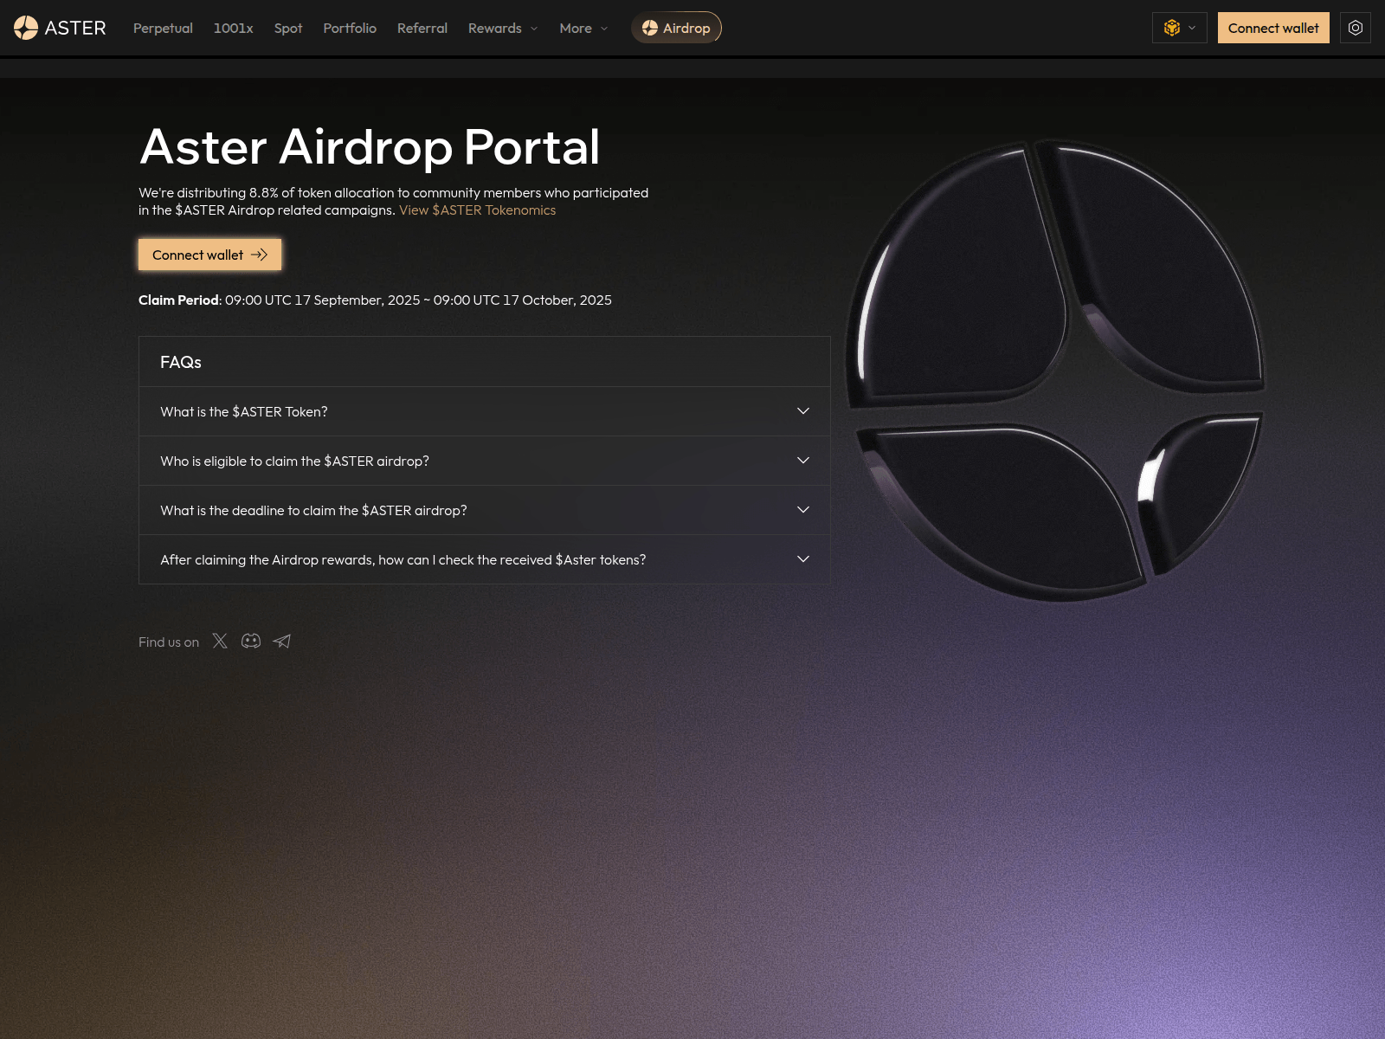Click the Airdrop coin icon in navbar pill
1385x1039 pixels.
pos(650,27)
